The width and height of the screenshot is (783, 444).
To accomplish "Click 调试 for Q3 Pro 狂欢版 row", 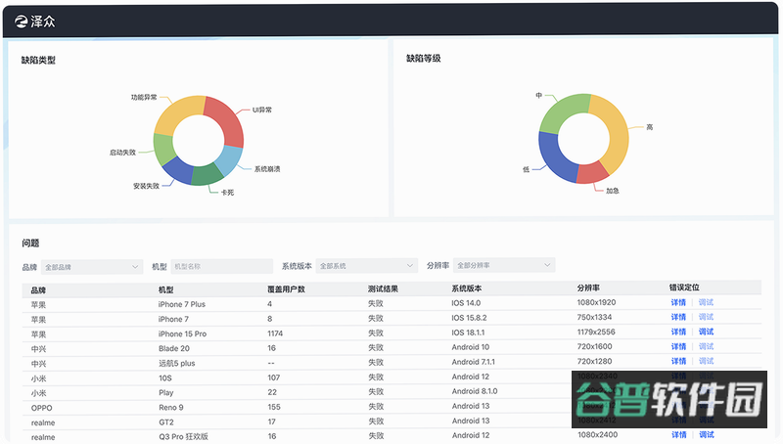I will click(x=707, y=434).
